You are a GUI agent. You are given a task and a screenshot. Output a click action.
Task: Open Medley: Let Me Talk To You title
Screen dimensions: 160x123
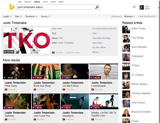point(104,114)
